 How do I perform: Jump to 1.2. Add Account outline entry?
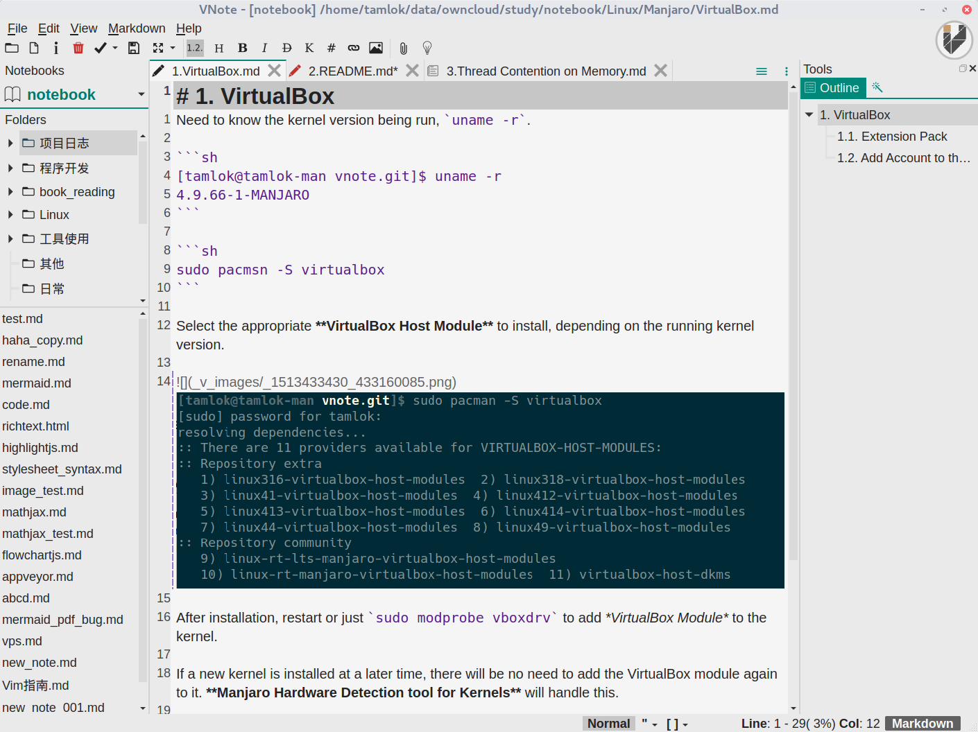903,158
